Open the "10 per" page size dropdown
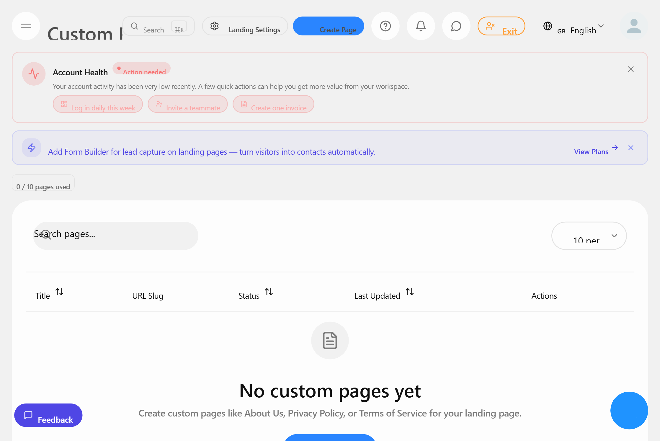The height and width of the screenshot is (441, 660). pos(589,236)
